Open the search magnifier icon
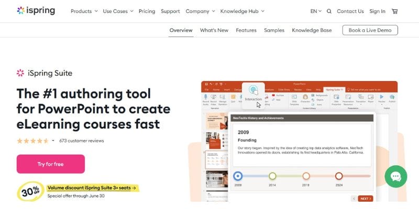The width and height of the screenshot is (419, 209). click(329, 11)
